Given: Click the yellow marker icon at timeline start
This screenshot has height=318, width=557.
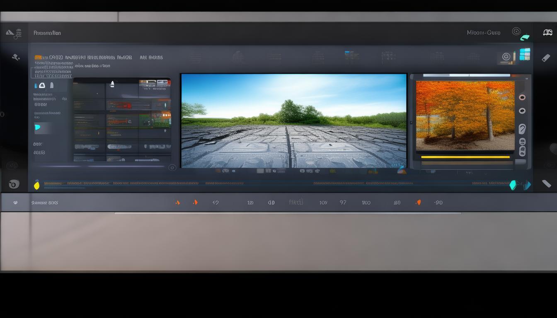Looking at the screenshot, I should [36, 185].
